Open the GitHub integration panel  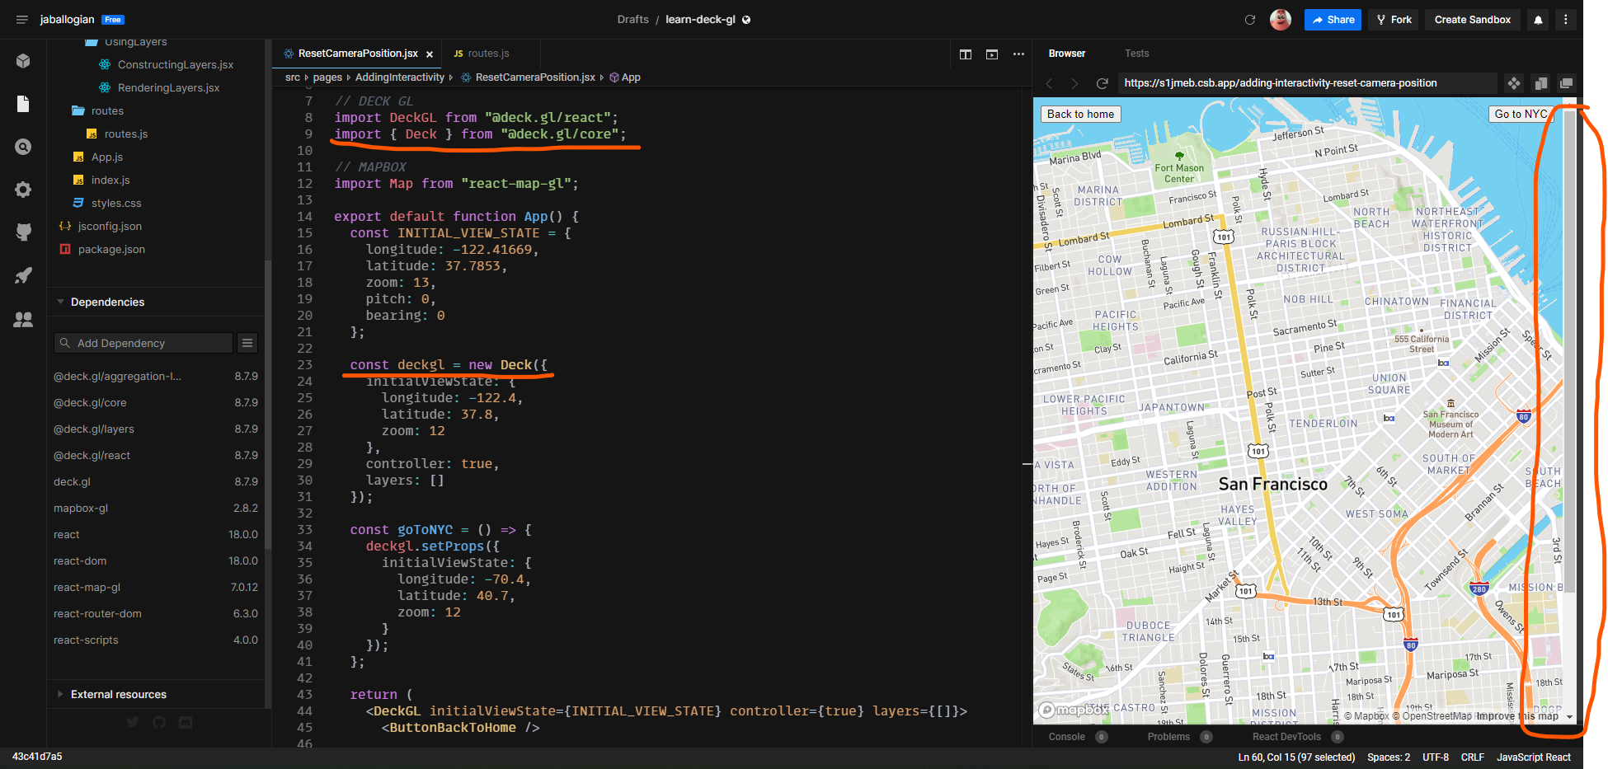pyautogui.click(x=22, y=232)
